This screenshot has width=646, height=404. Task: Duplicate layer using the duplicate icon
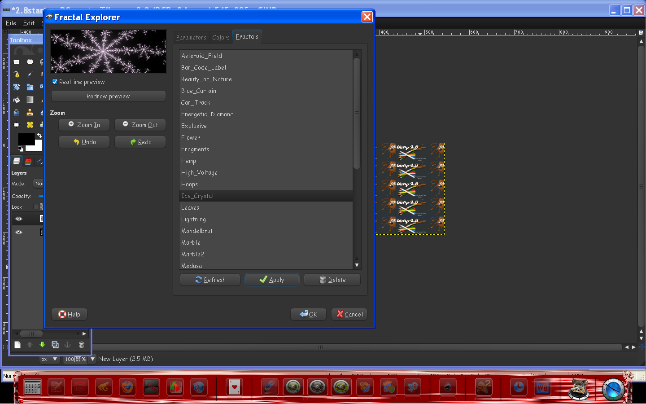55,345
